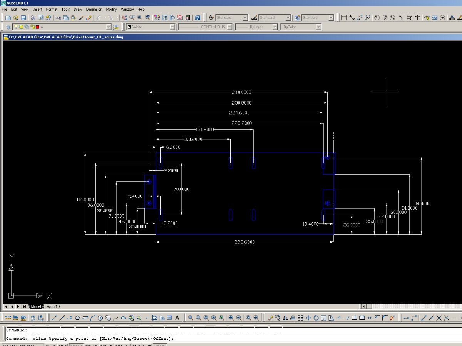462x346 pixels.
Task: Toggle OSNAP in the status bar
Action: [x=106, y=345]
